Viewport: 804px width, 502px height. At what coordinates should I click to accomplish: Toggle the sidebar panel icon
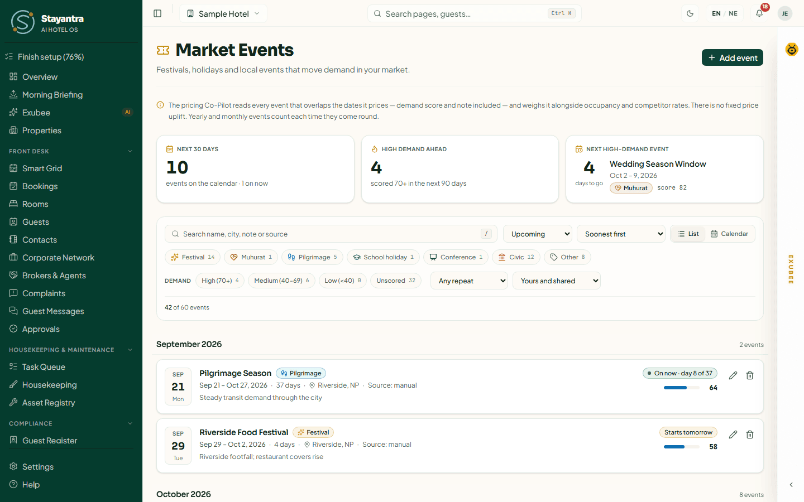click(x=157, y=13)
